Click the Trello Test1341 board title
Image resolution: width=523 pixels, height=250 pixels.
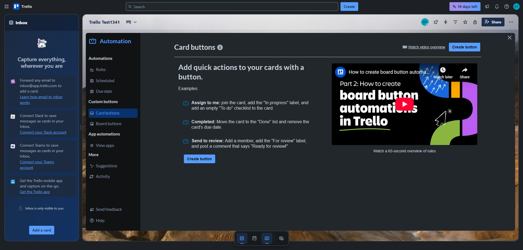(x=104, y=22)
